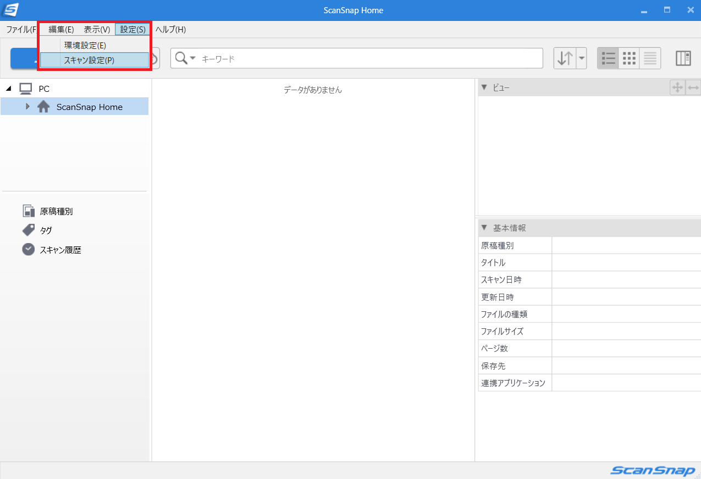701x479 pixels.
Task: Click the タイトル label in 基本情報
Action: pos(493,262)
